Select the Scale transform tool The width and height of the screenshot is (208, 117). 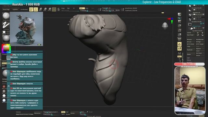click(45, 9)
